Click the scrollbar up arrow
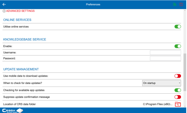This screenshot has width=187, height=113. pos(185,10)
